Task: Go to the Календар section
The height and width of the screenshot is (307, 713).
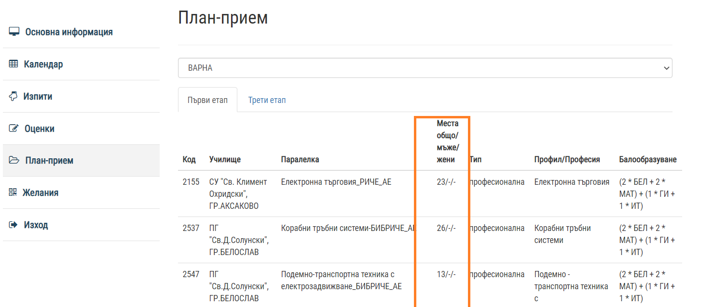Action: (x=43, y=64)
